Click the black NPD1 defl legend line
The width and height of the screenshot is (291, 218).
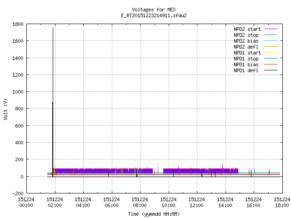coord(271,70)
